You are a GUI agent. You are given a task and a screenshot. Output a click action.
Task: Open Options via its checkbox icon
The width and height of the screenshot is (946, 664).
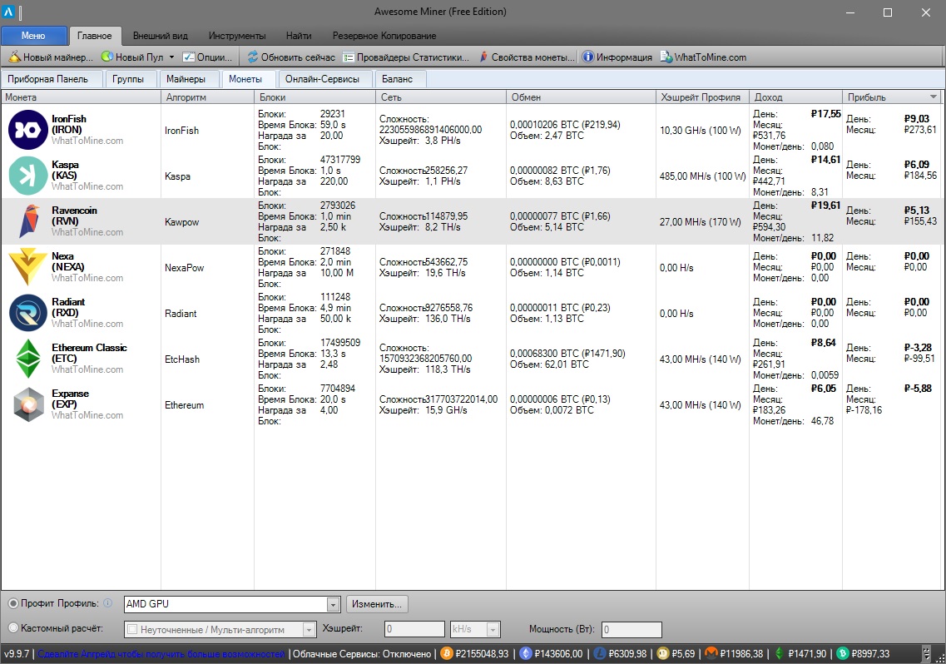(188, 57)
